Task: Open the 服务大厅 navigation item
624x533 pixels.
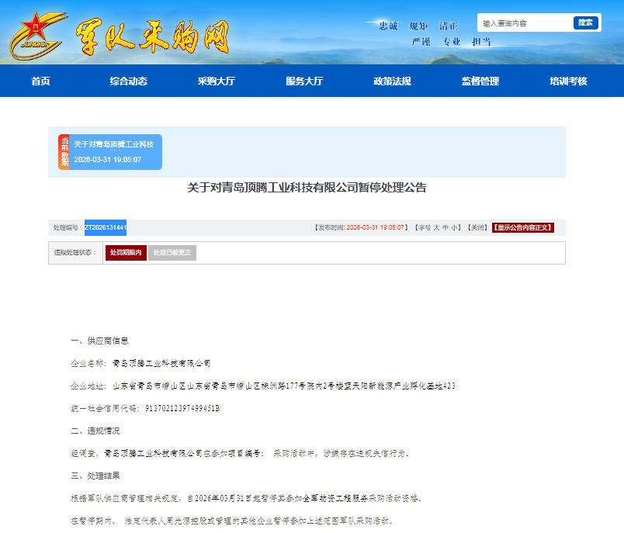Action: coord(304,81)
